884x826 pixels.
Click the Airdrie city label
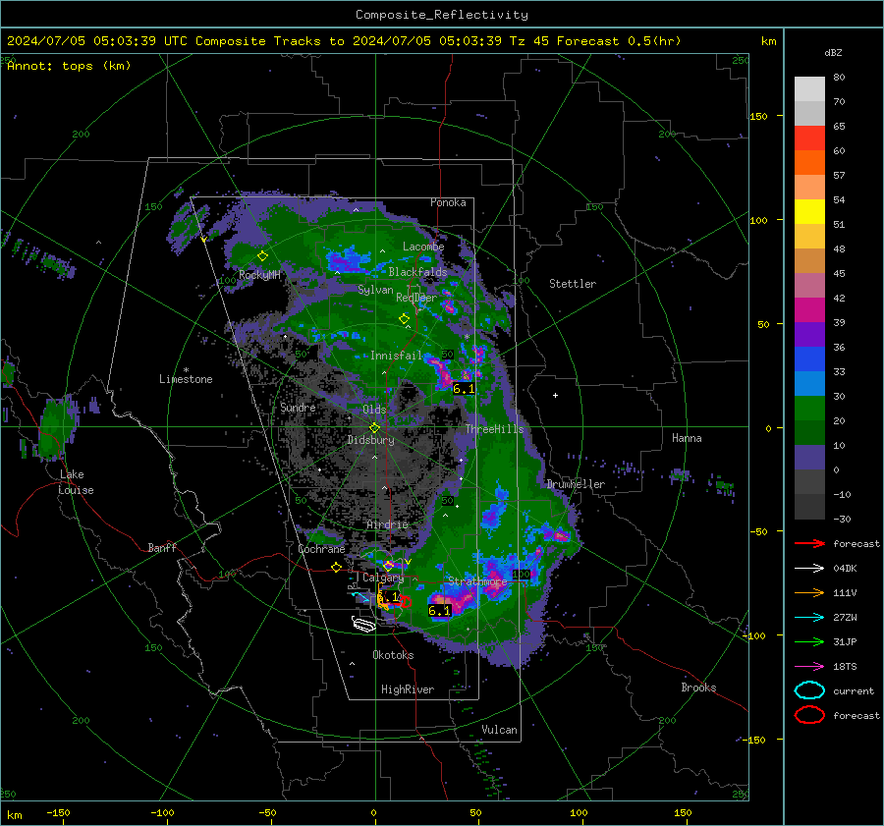coord(387,524)
